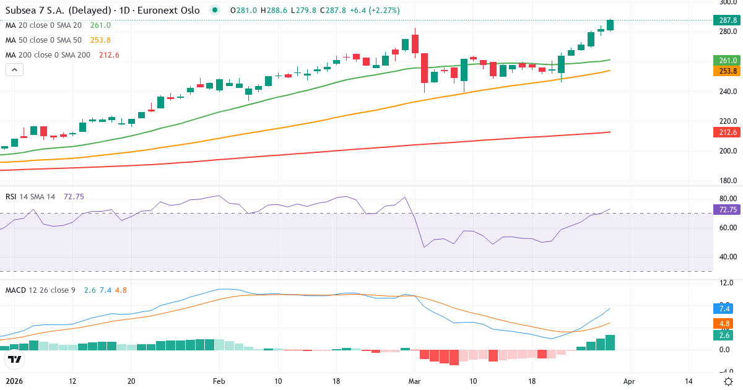Screen dimensions: 743x390
Task: Open chart settings via the gear icon
Action: click(728, 383)
